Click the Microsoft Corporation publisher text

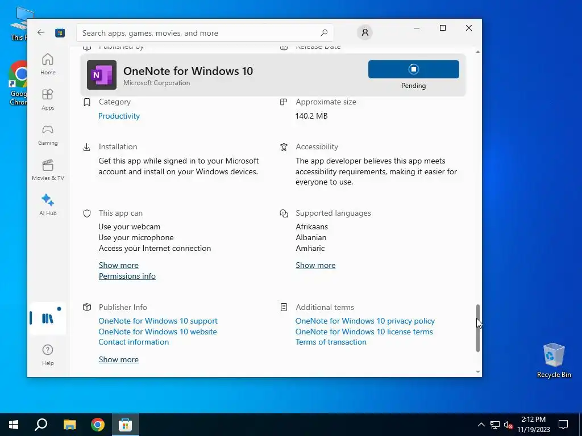[157, 83]
